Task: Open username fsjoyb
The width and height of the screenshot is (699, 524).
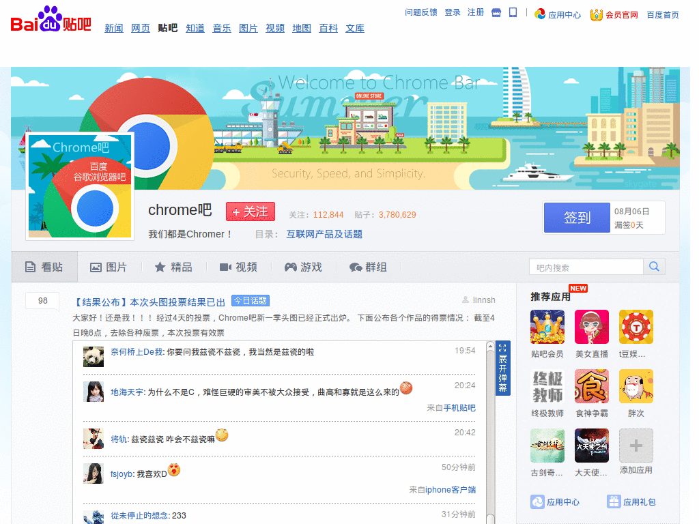Action: pos(122,474)
